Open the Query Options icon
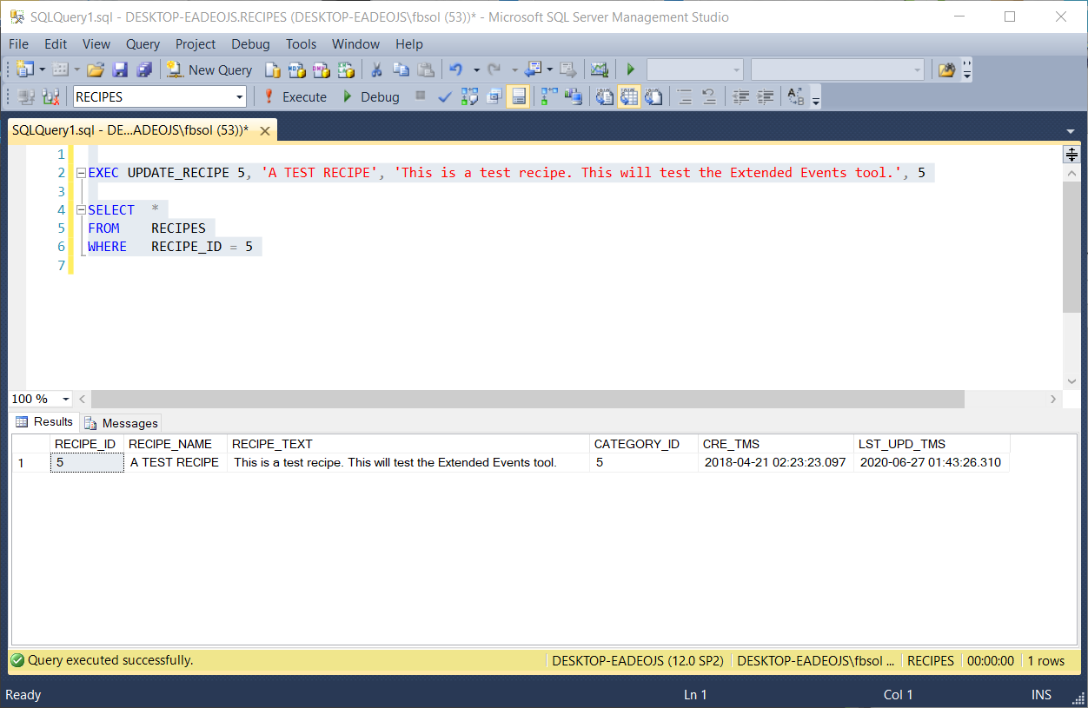The width and height of the screenshot is (1088, 708). 494,96
